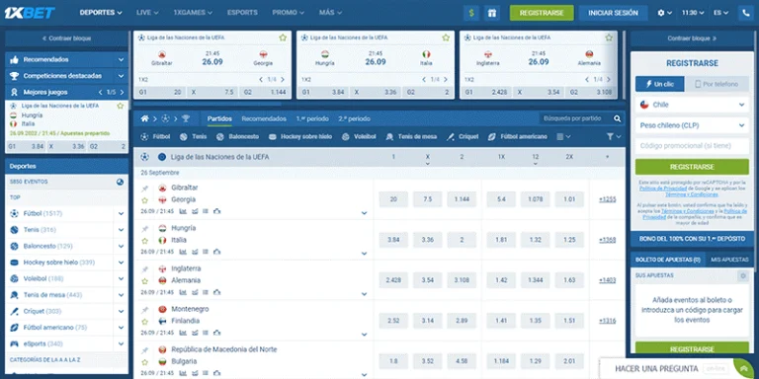This screenshot has width=759, height=379.
Task: Click the green REGISTRARSE header button
Action: 542,13
